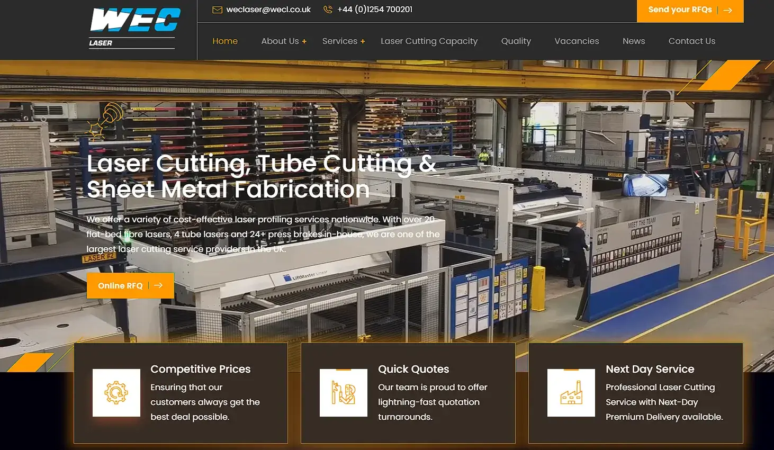Call the +44 (0)1254 700201 number link
The height and width of the screenshot is (450, 774).
pyautogui.click(x=375, y=10)
